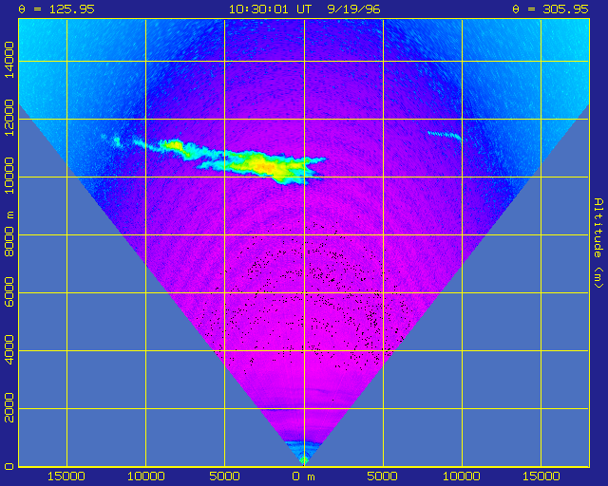Click the thin contrail streak near 12000 m
The image size is (608, 486).
pos(445,135)
